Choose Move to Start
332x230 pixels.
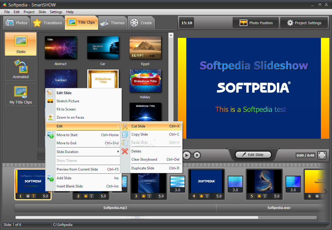(84, 135)
